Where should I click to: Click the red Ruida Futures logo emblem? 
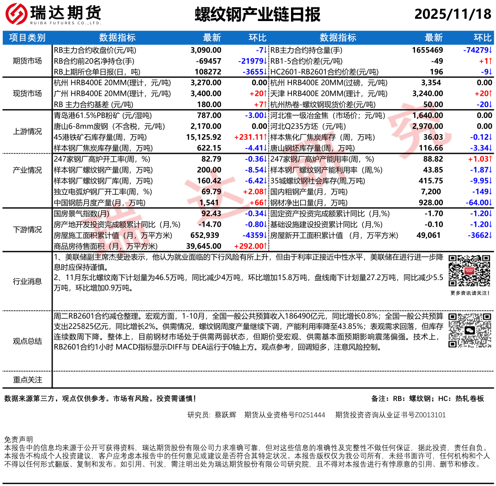[16, 15]
